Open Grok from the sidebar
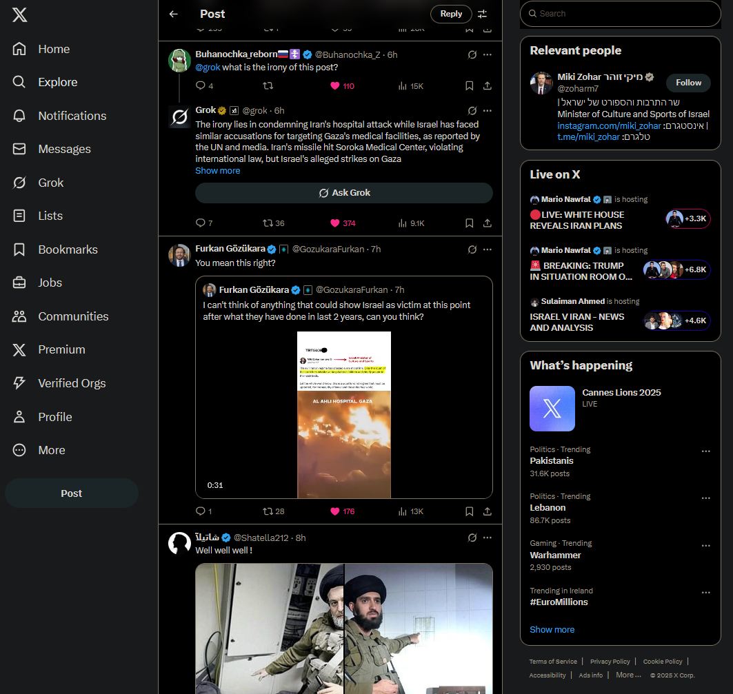This screenshot has height=694, width=733. point(38,183)
